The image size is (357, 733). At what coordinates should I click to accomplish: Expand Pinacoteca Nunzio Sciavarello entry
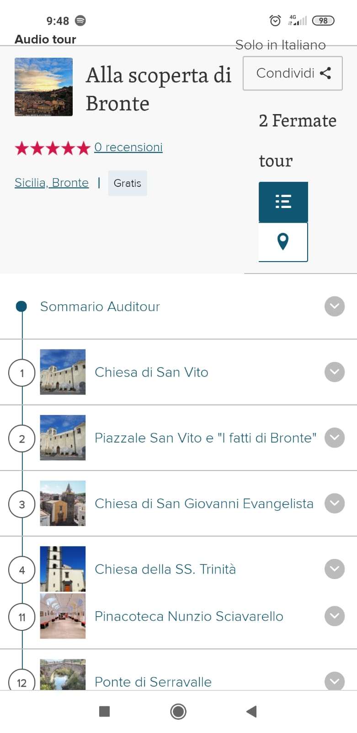[x=334, y=616]
